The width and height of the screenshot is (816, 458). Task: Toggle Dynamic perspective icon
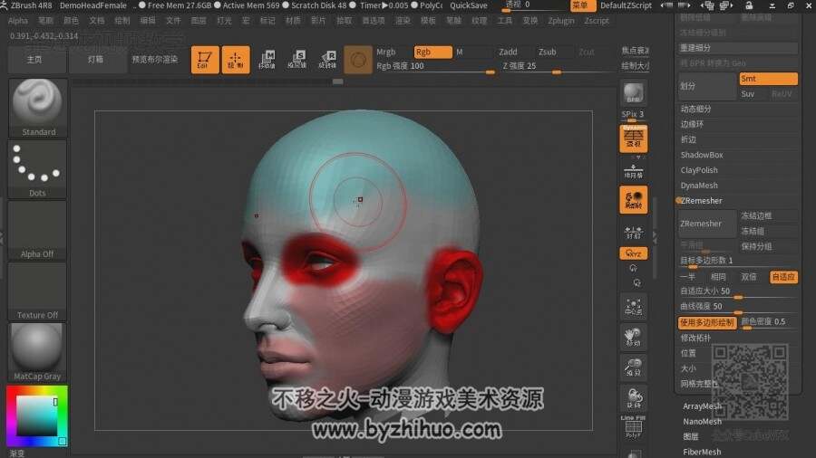[x=634, y=138]
